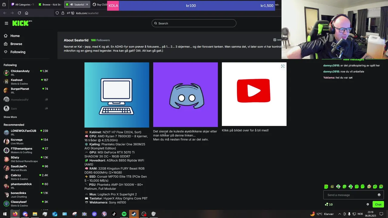Open recommended channel Classybeef
Viewport: 388px width, 218px height.
point(26,203)
